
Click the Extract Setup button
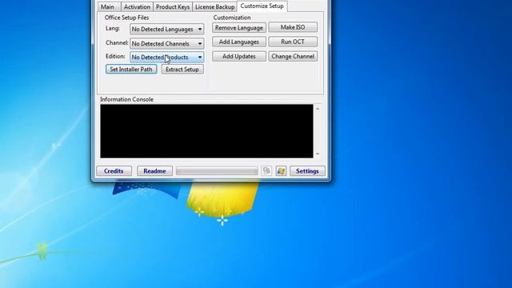coord(182,70)
